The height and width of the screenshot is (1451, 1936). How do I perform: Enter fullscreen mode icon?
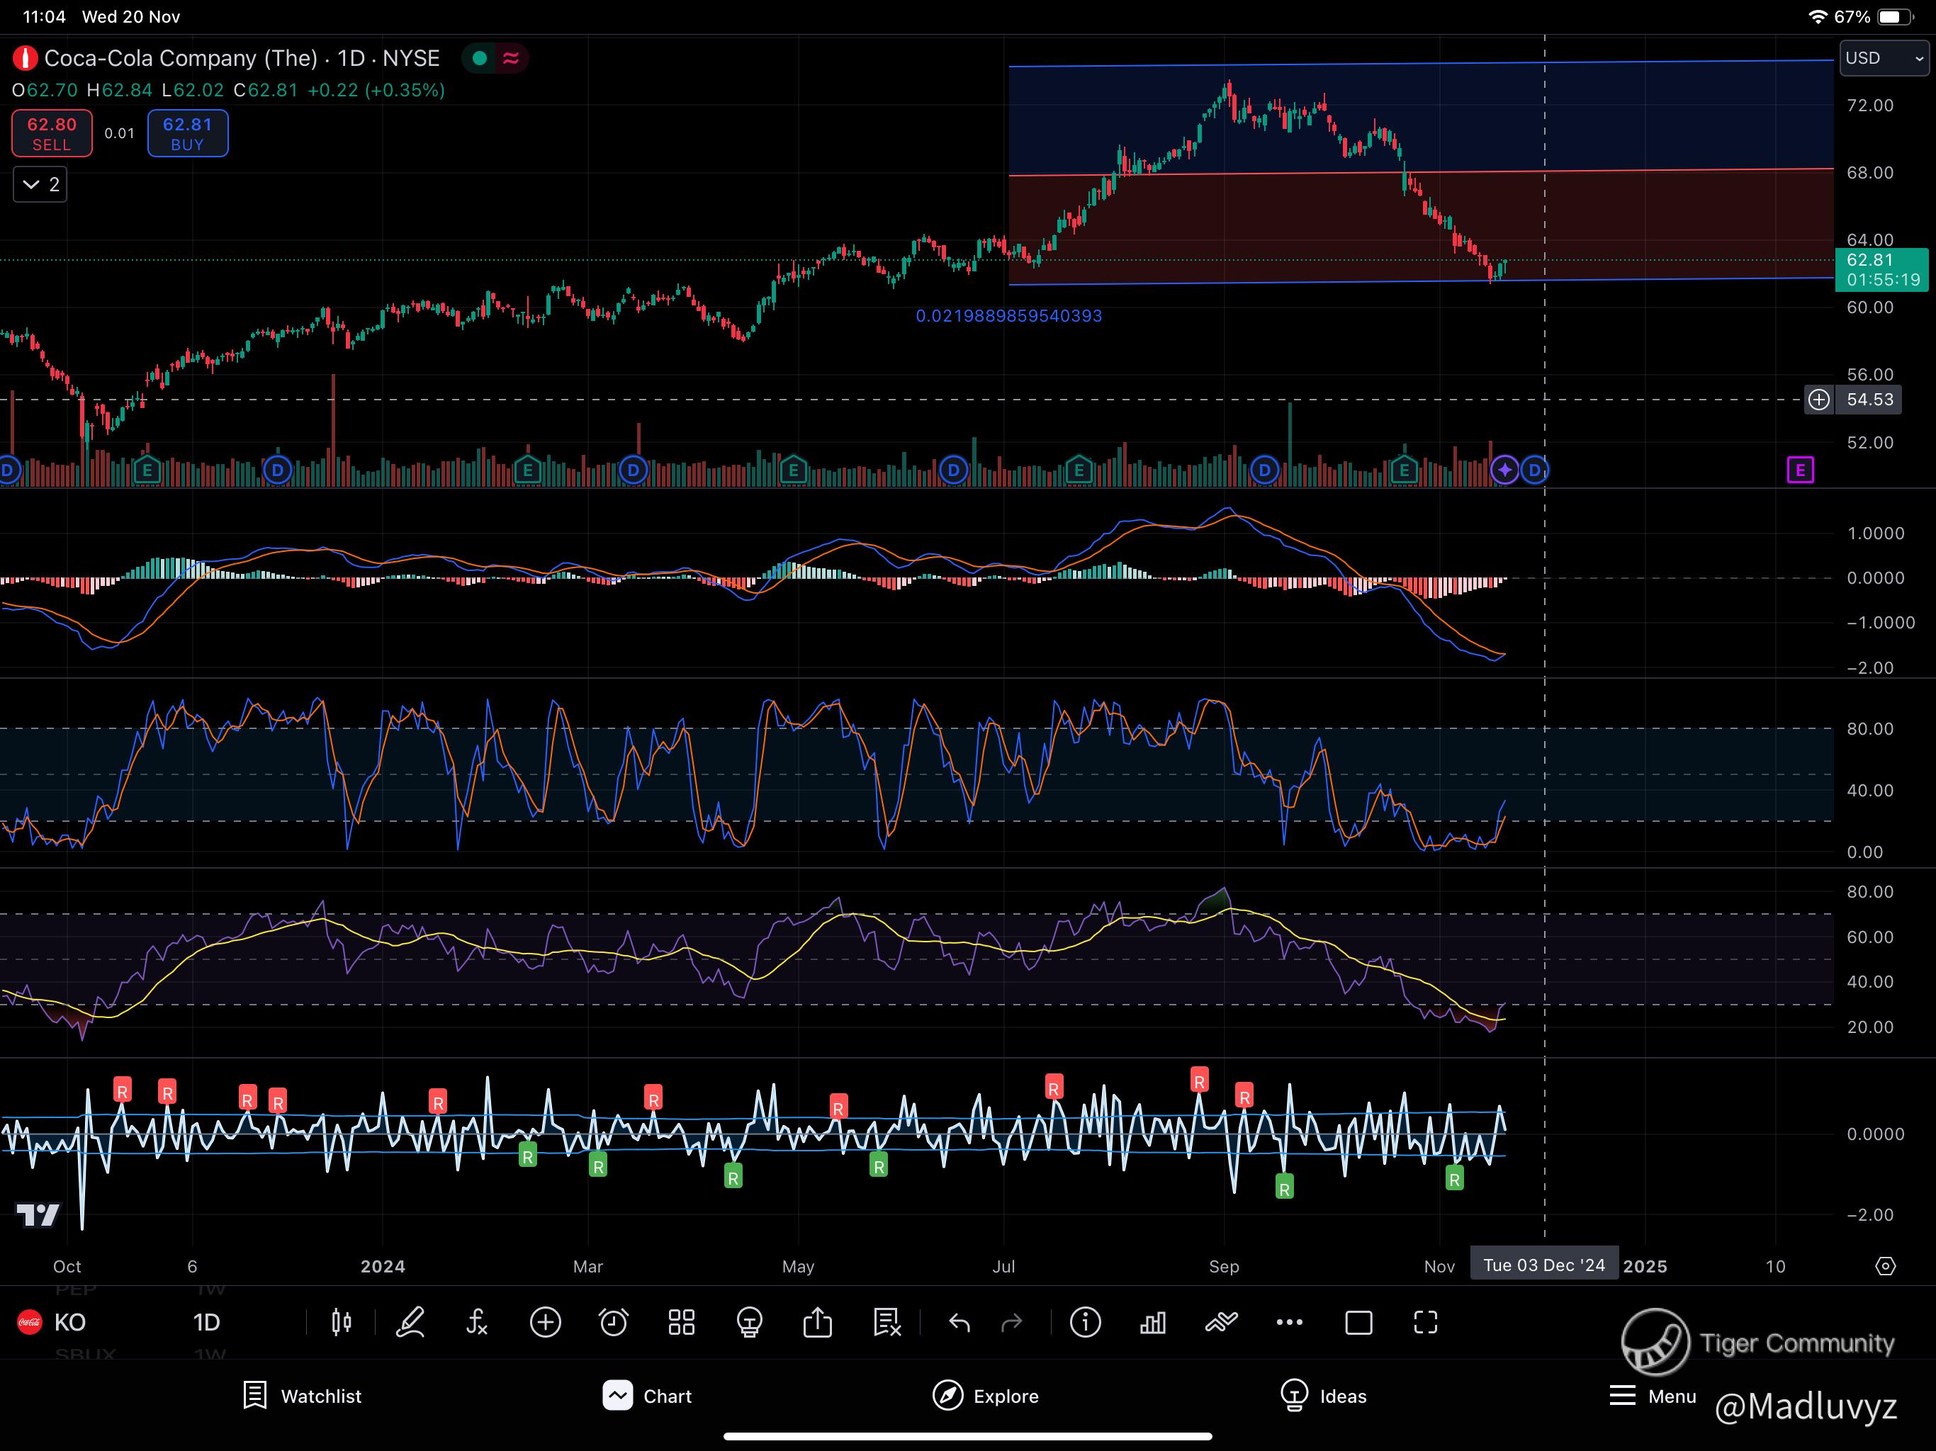click(x=1426, y=1322)
